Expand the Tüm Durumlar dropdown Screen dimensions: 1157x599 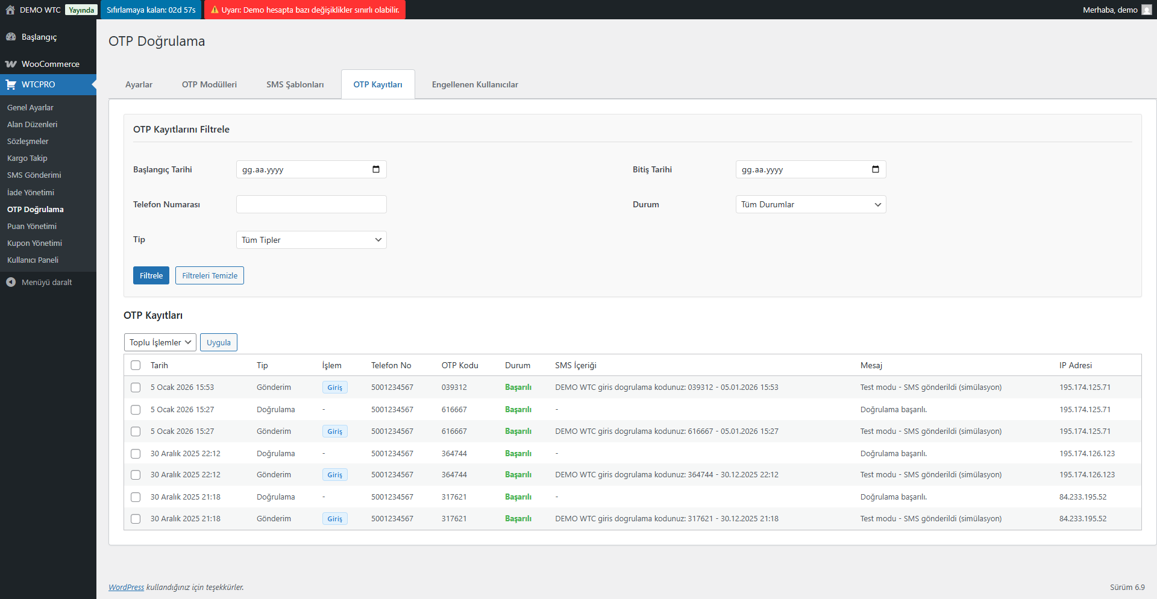click(x=811, y=204)
